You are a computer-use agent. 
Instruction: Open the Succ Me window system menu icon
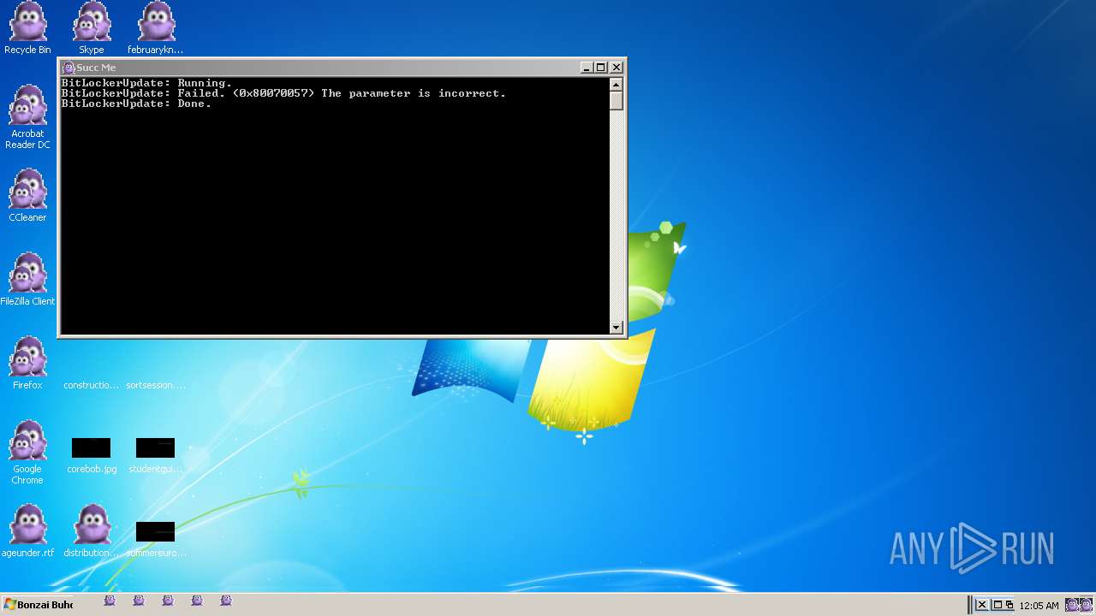coord(68,68)
